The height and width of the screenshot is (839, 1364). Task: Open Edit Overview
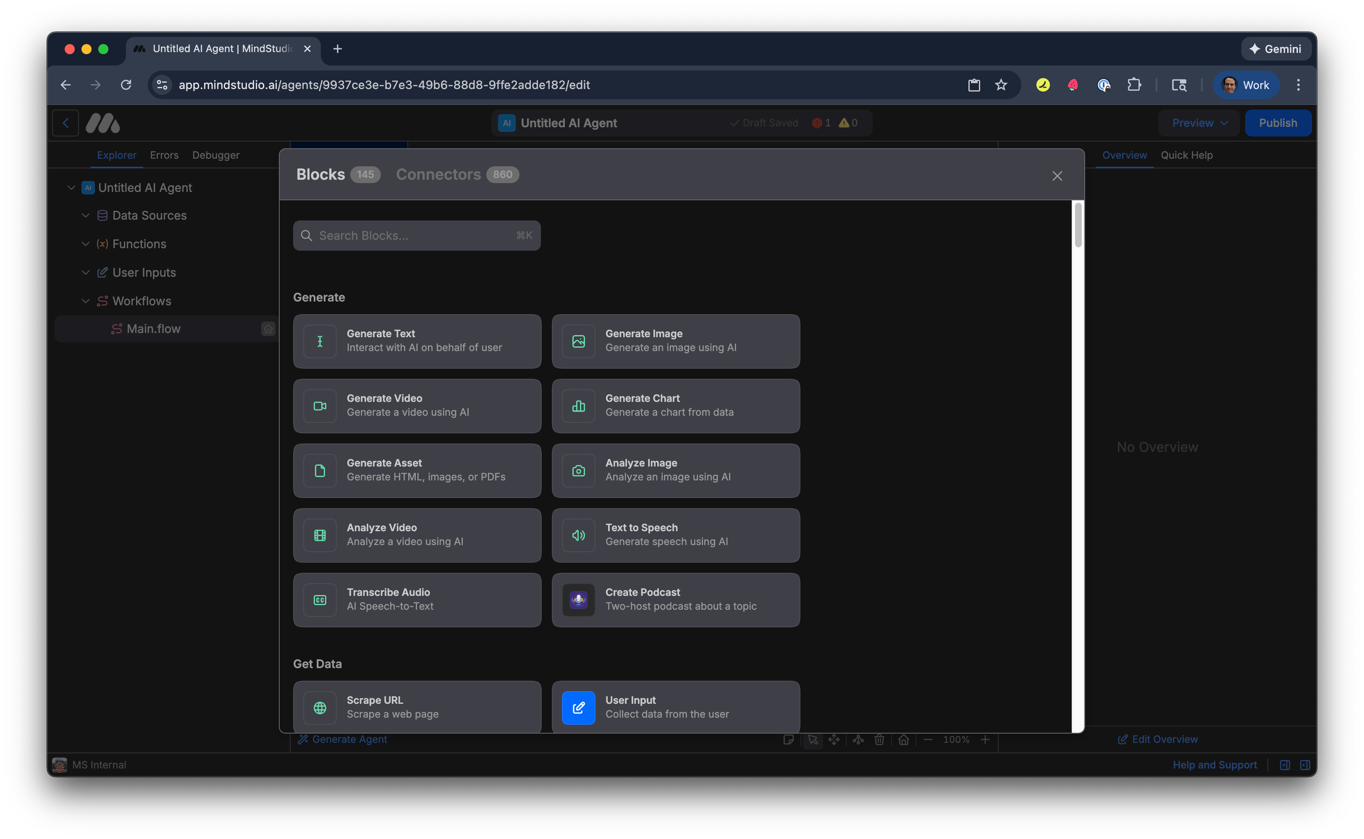pyautogui.click(x=1157, y=739)
